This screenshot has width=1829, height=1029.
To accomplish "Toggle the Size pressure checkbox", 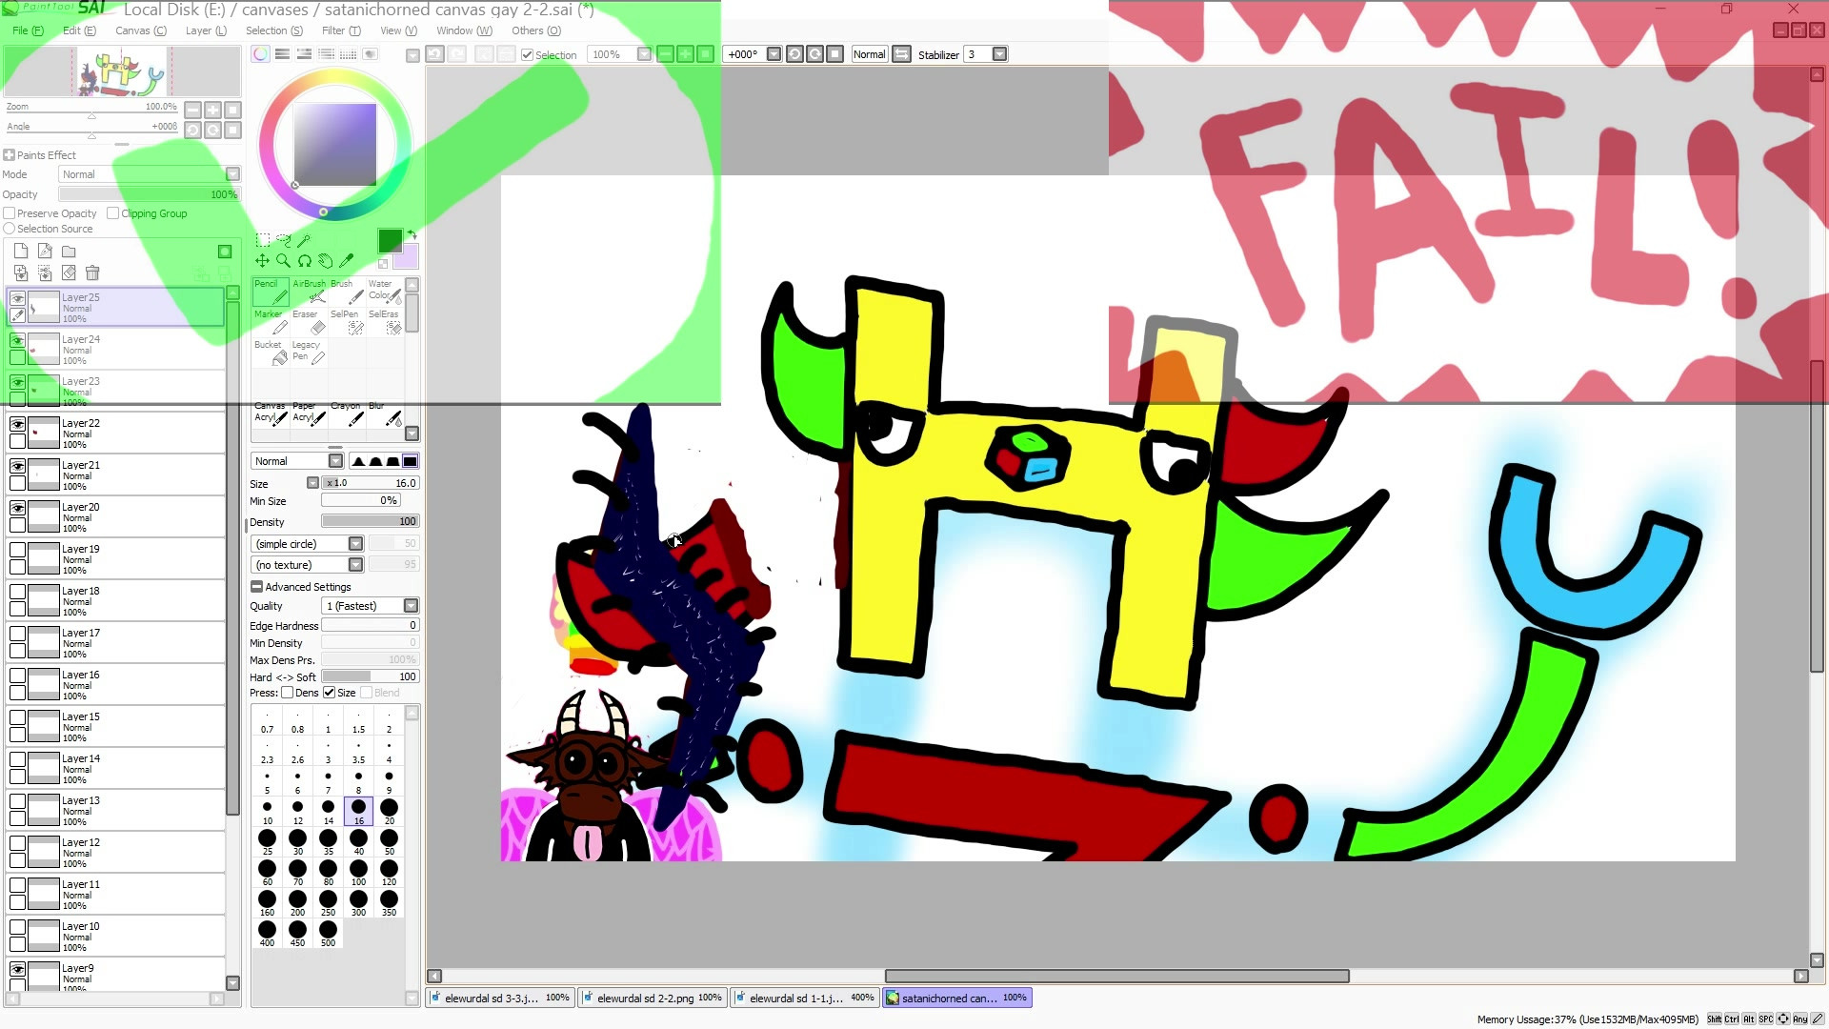I will (x=330, y=693).
